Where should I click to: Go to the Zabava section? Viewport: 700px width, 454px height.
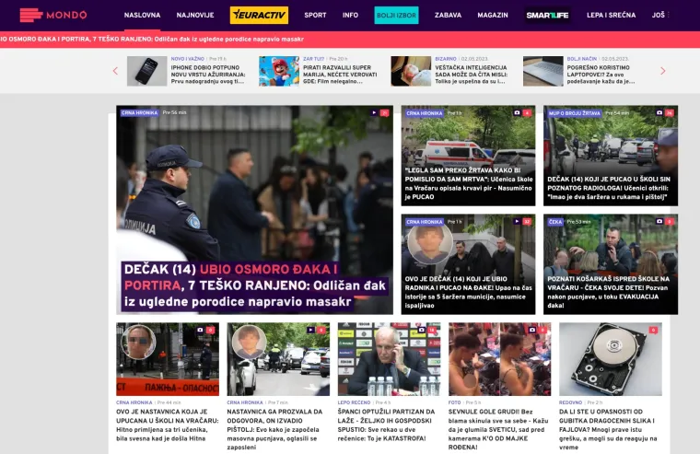(x=448, y=15)
